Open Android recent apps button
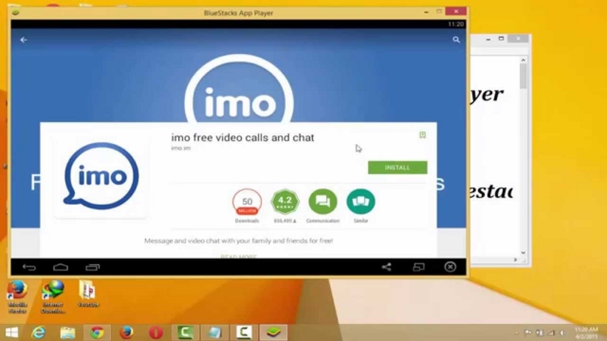The height and width of the screenshot is (341, 607). coord(92,267)
